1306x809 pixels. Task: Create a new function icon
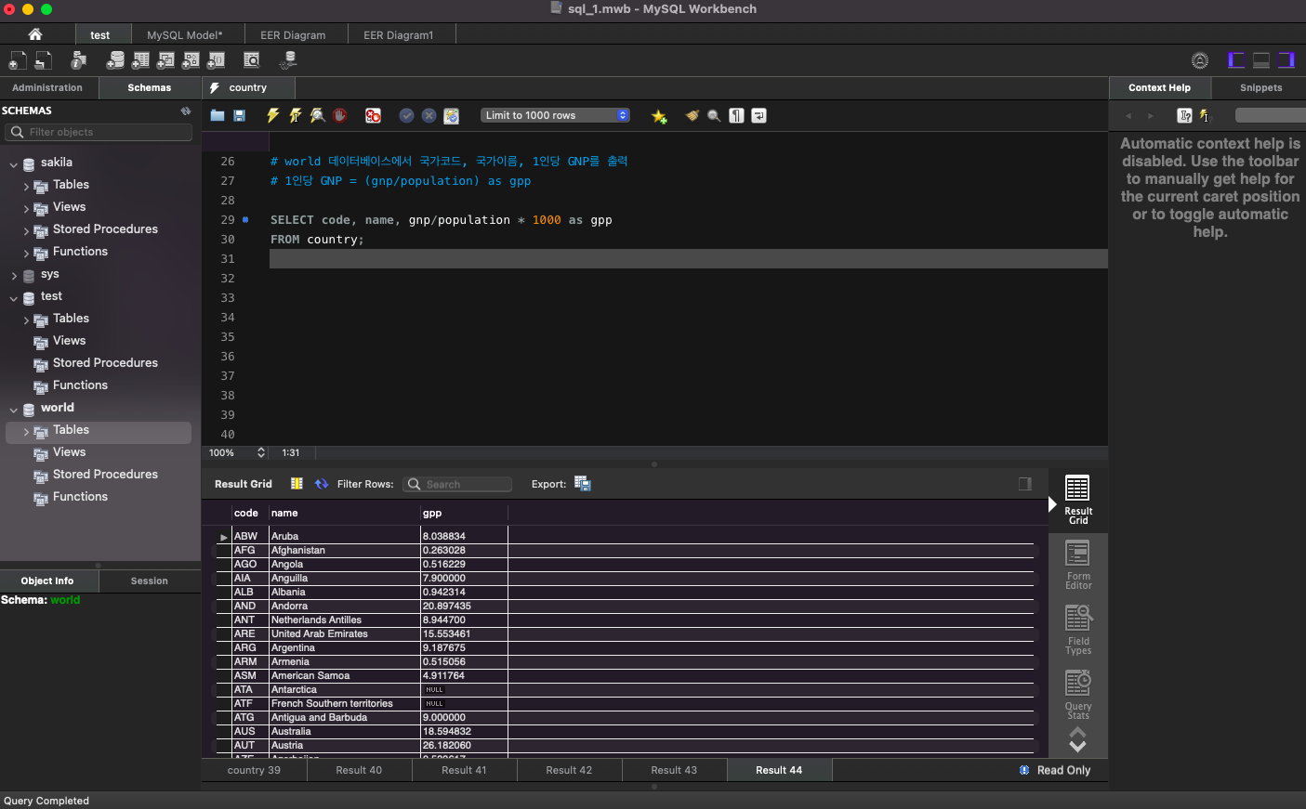click(x=216, y=60)
